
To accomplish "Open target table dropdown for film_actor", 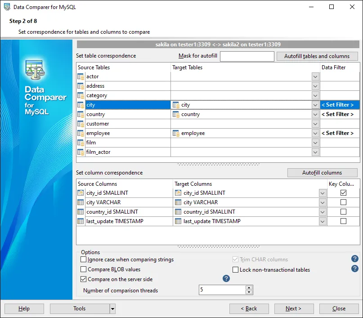I will (x=315, y=152).
